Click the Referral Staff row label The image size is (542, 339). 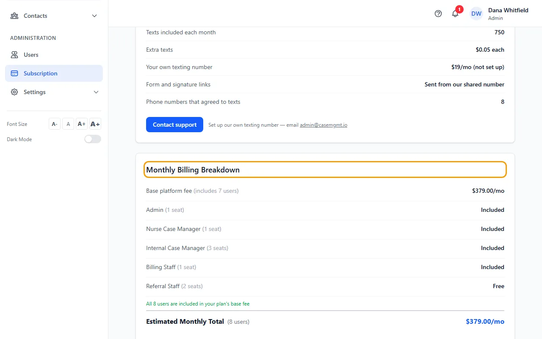click(174, 286)
